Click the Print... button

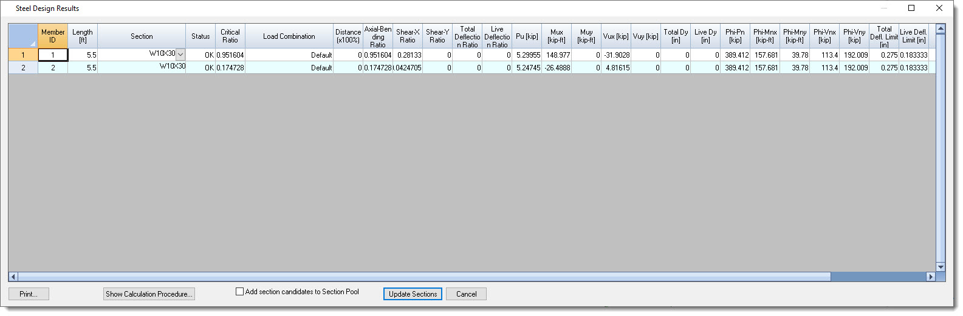(29, 294)
